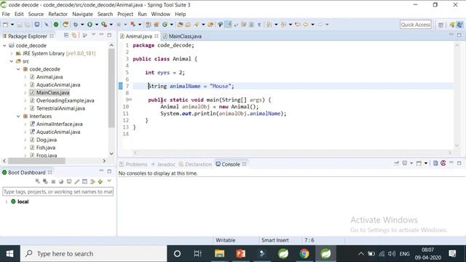The image size is (466, 262).
Task: Open the Run button dropdown arrow
Action: click(x=96, y=25)
